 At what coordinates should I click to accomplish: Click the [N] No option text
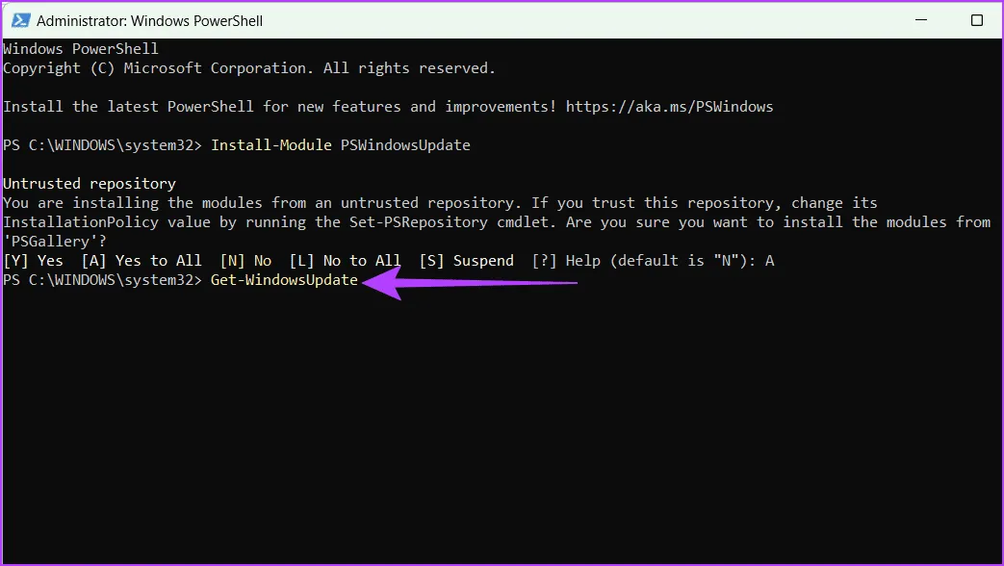pyautogui.click(x=245, y=260)
